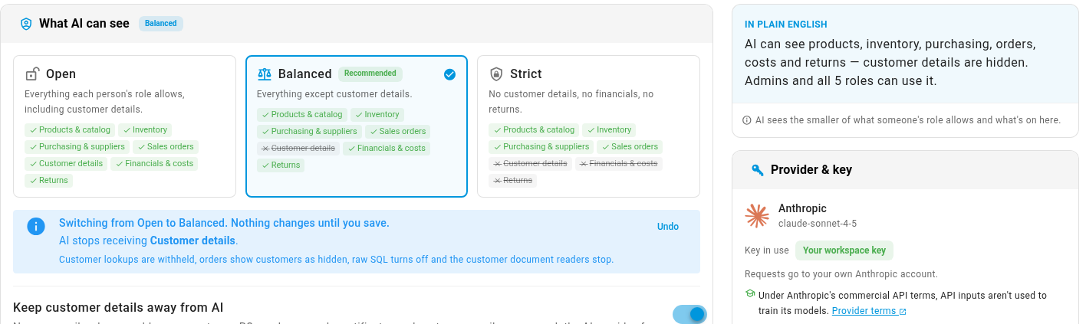Click the shield icon beside What AI can see

(26, 24)
